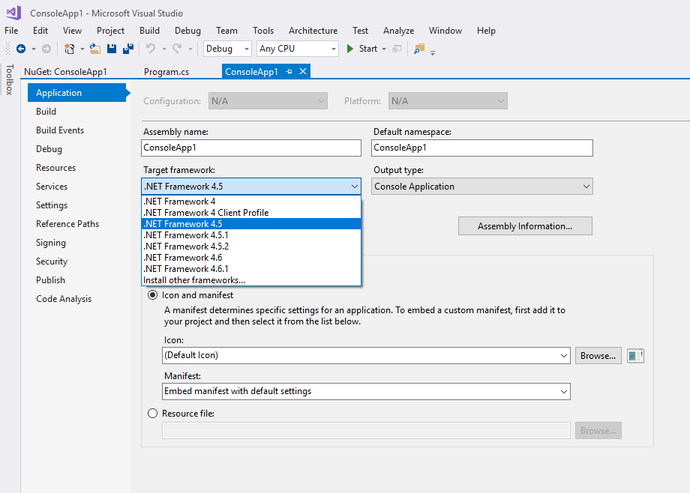
Task: Select the Resource file radio button
Action: (152, 414)
